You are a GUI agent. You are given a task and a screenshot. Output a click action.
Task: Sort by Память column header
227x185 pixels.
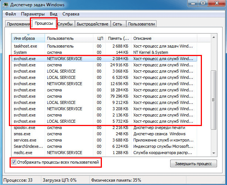point(118,38)
